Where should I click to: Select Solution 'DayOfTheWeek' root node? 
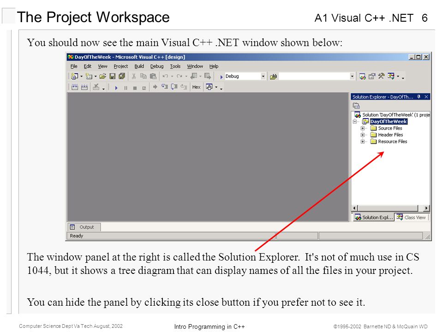(396, 115)
